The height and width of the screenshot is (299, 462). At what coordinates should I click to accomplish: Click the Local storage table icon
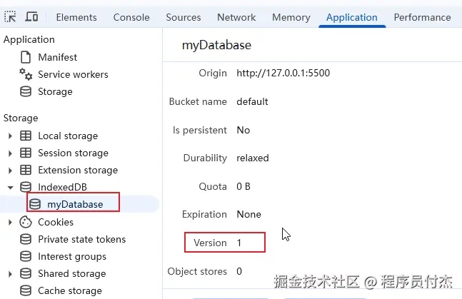(26, 136)
